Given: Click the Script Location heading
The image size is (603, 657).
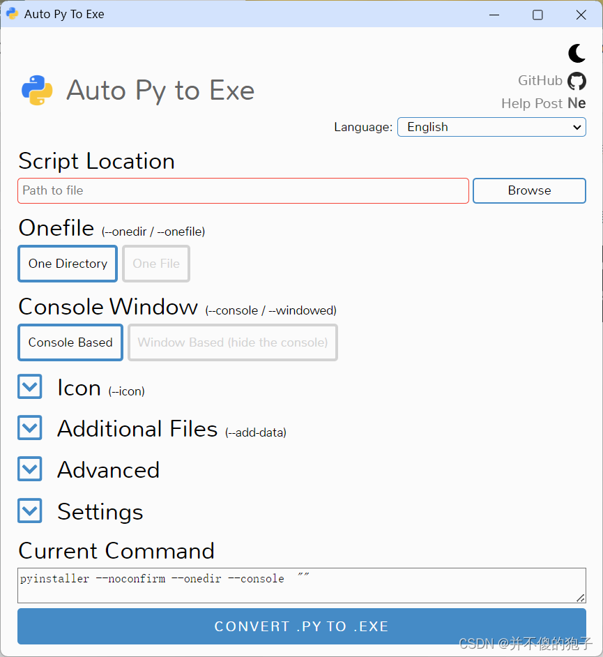Looking at the screenshot, I should click(x=96, y=161).
